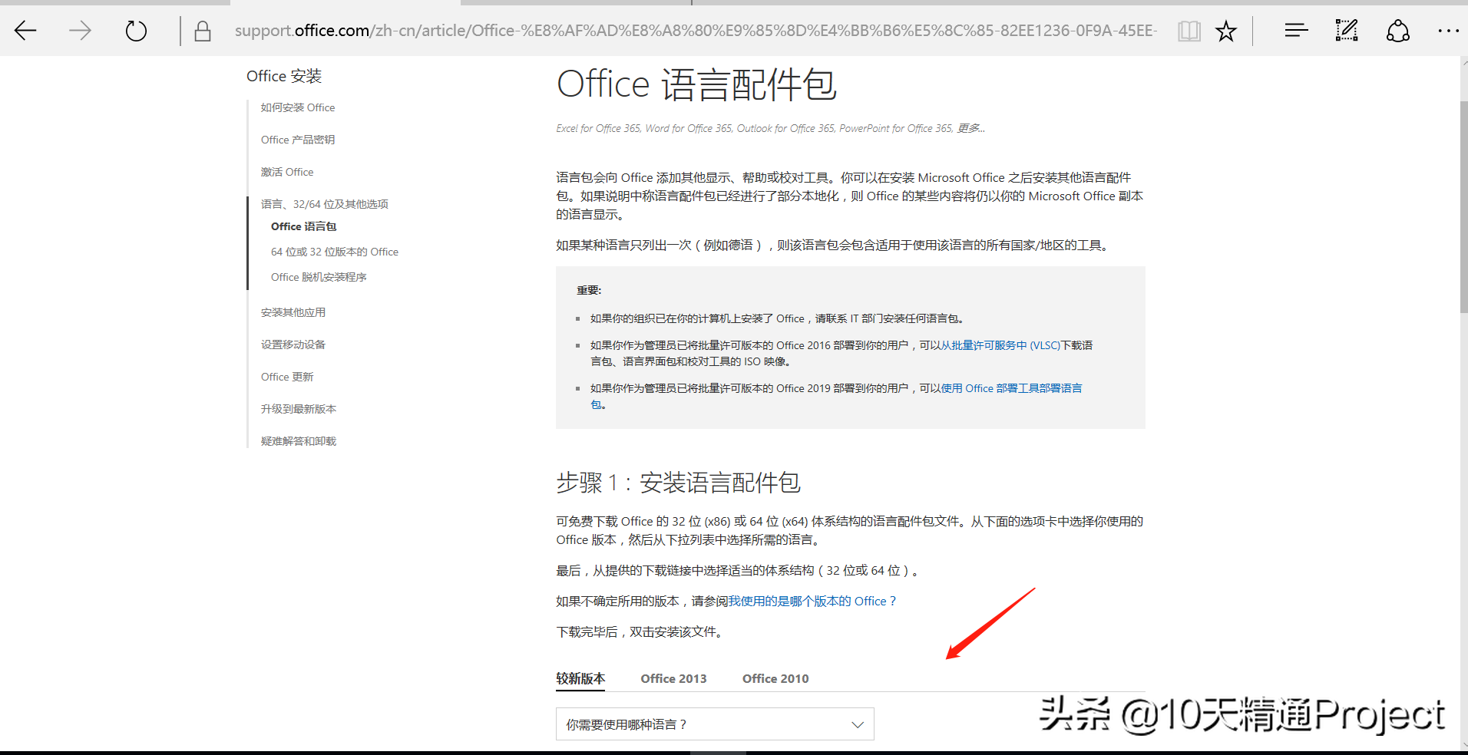This screenshot has width=1468, height=755.
Task: Go back to the previous page
Action: tap(25, 31)
